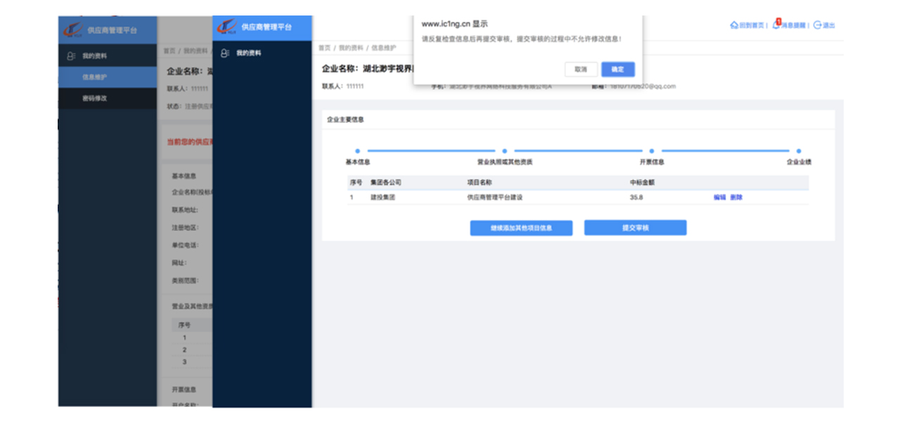This screenshot has width=900, height=421.
Task: Click 我的资料 in the background window breadcrumb
Action: pyautogui.click(x=196, y=51)
